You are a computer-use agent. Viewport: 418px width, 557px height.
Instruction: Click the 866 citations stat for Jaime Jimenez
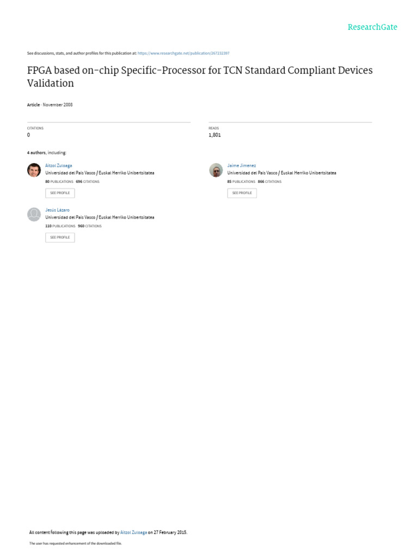click(x=269, y=182)
